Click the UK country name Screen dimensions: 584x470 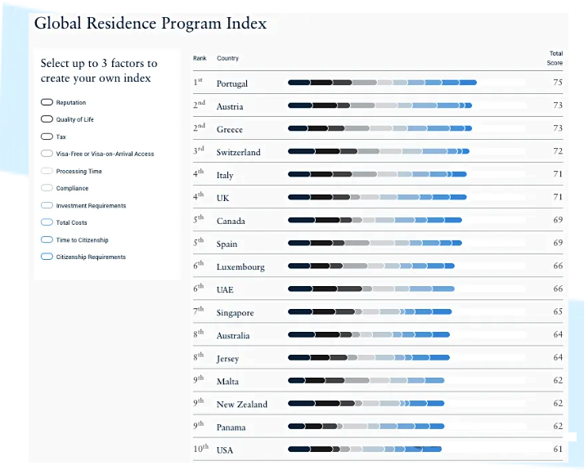point(222,198)
